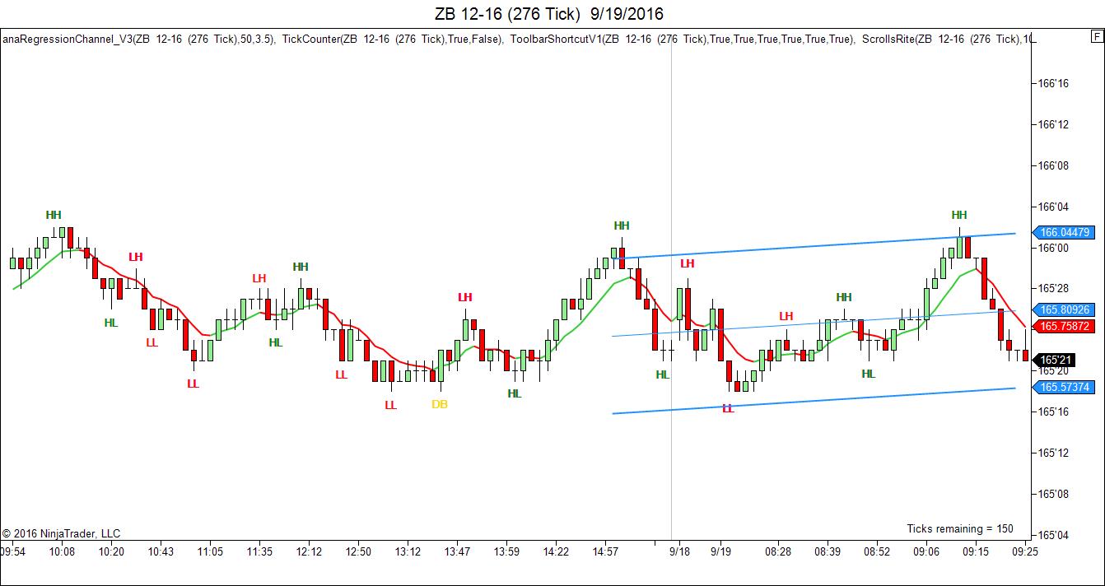Click the F button in chart corner
The image size is (1105, 586).
pos(1096,36)
